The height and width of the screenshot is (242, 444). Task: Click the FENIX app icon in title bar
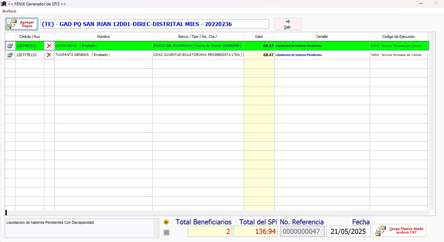pos(4,4)
